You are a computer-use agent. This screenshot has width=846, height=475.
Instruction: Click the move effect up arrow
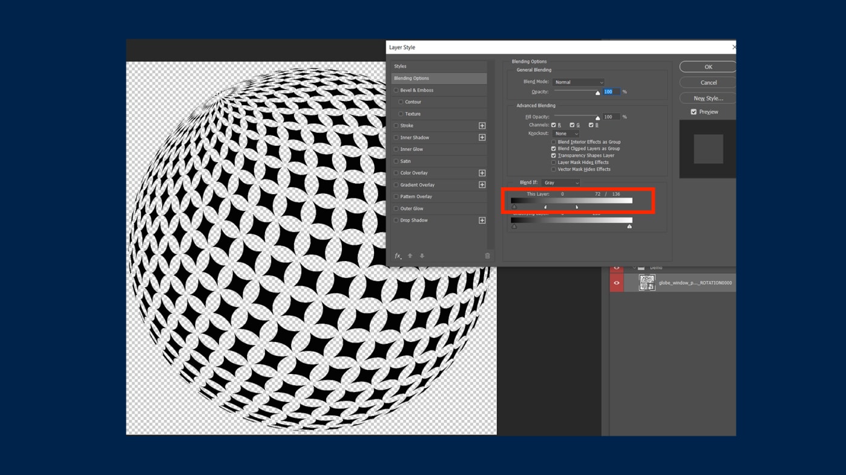[x=410, y=256]
